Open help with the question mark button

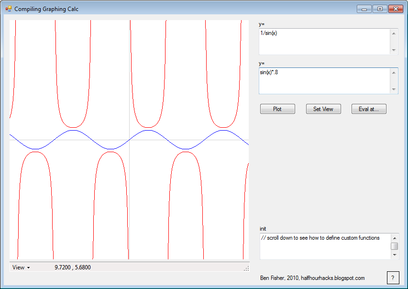pyautogui.click(x=393, y=278)
